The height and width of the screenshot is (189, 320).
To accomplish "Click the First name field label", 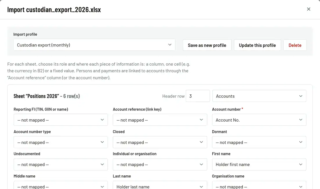I will [221, 154].
